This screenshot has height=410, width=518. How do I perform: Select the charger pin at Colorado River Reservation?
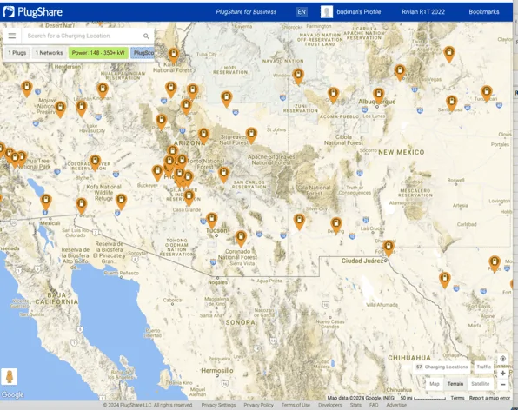95,162
